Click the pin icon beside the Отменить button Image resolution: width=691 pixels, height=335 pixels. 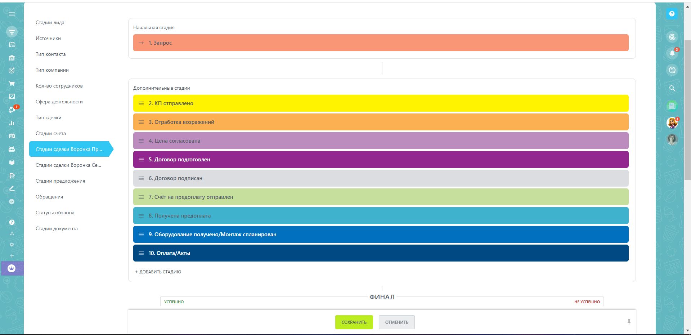coord(629,322)
